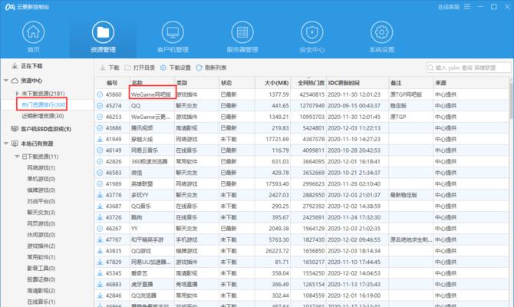Collapse the 已下载资源(11) arrow
Screen dimensions: 514x307
(x=17, y=157)
